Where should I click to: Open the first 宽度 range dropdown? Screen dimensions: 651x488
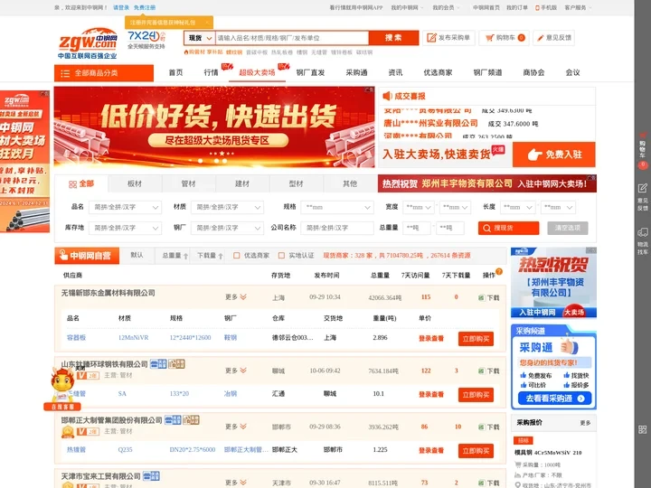click(x=419, y=207)
